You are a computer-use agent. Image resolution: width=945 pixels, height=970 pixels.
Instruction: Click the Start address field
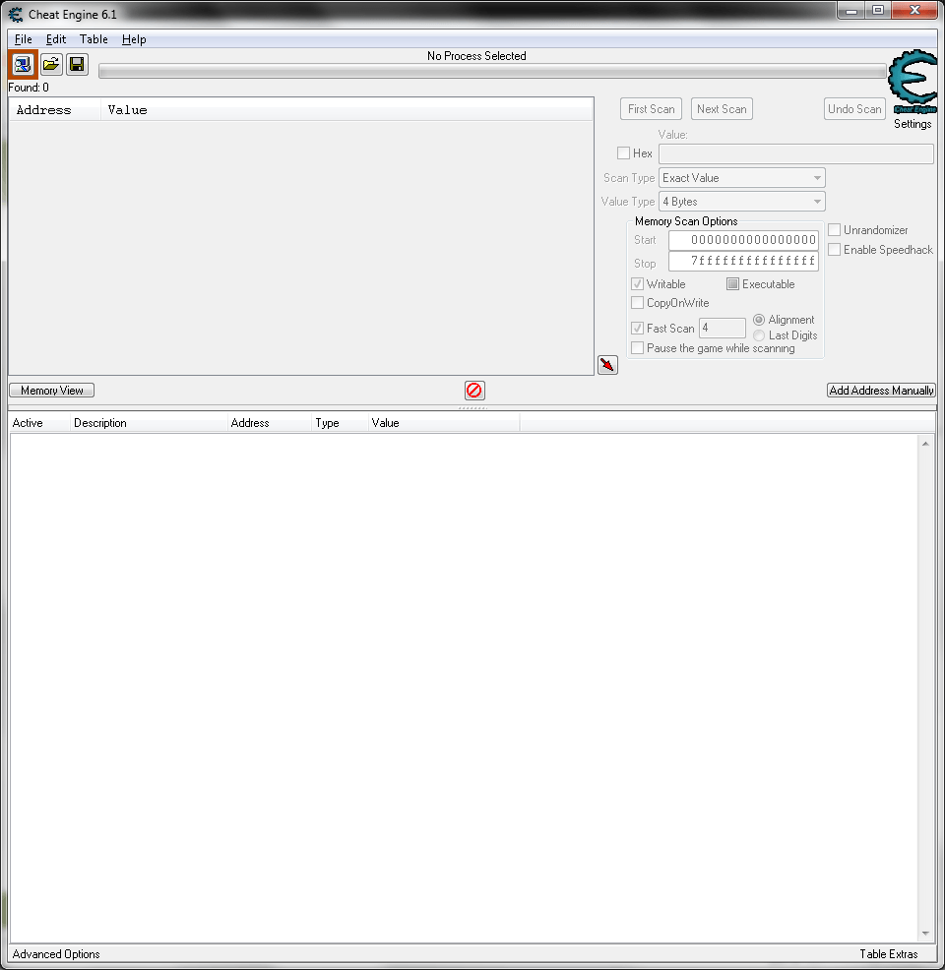point(743,240)
